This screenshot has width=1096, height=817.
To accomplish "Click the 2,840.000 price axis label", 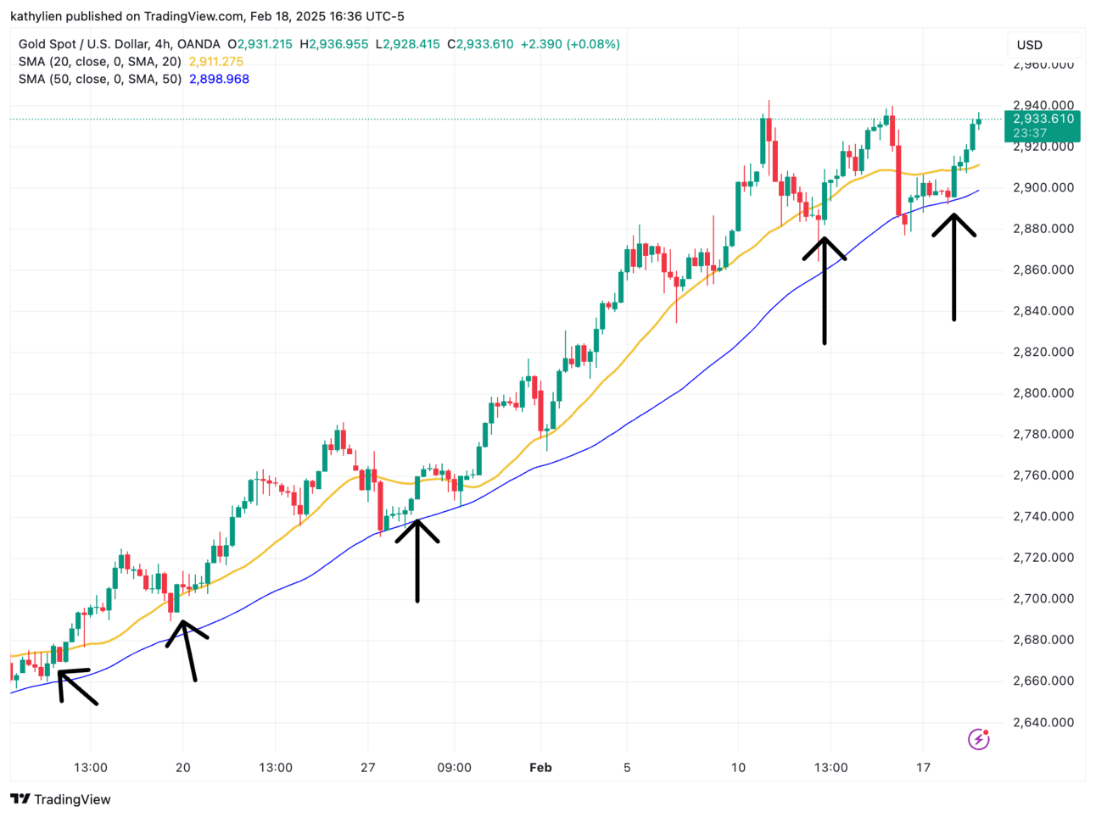I will tap(1043, 311).
